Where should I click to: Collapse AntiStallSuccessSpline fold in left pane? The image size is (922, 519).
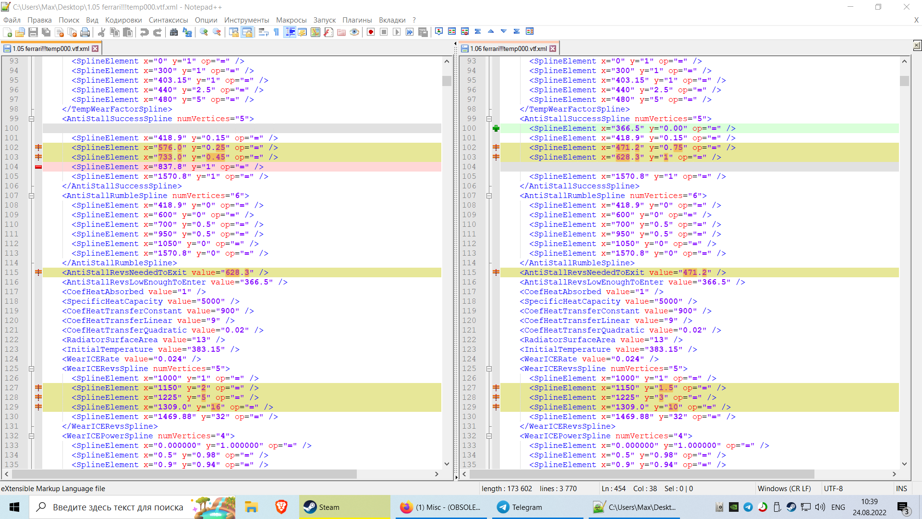pyautogui.click(x=31, y=119)
